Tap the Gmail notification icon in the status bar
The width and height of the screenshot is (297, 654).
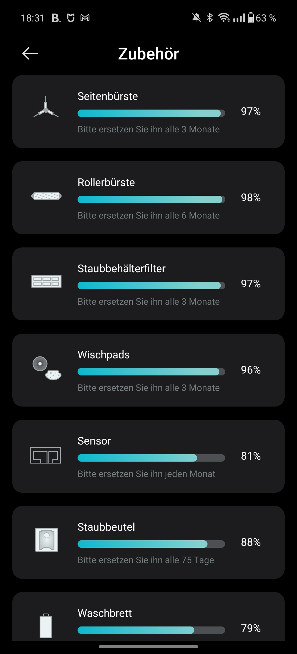(x=85, y=18)
